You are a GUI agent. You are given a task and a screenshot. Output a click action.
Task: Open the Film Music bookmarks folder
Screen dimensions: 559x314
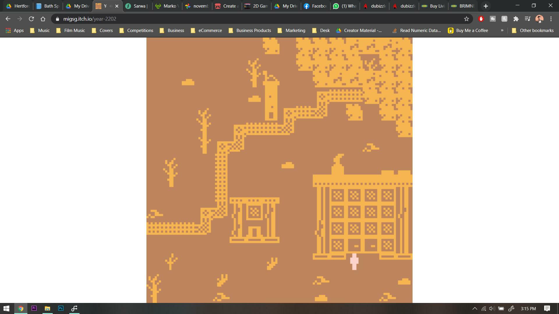point(70,31)
